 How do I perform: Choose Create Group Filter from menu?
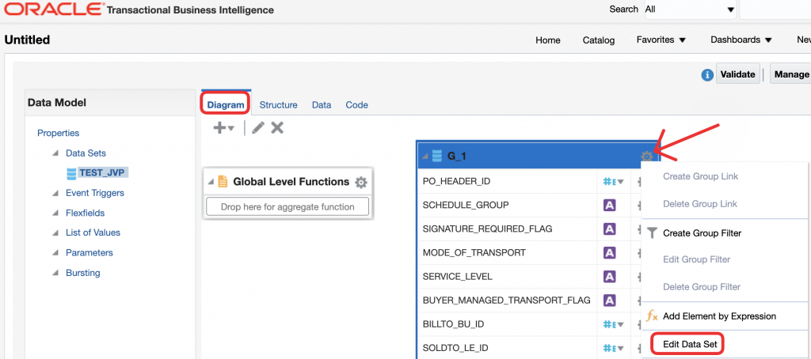click(702, 233)
